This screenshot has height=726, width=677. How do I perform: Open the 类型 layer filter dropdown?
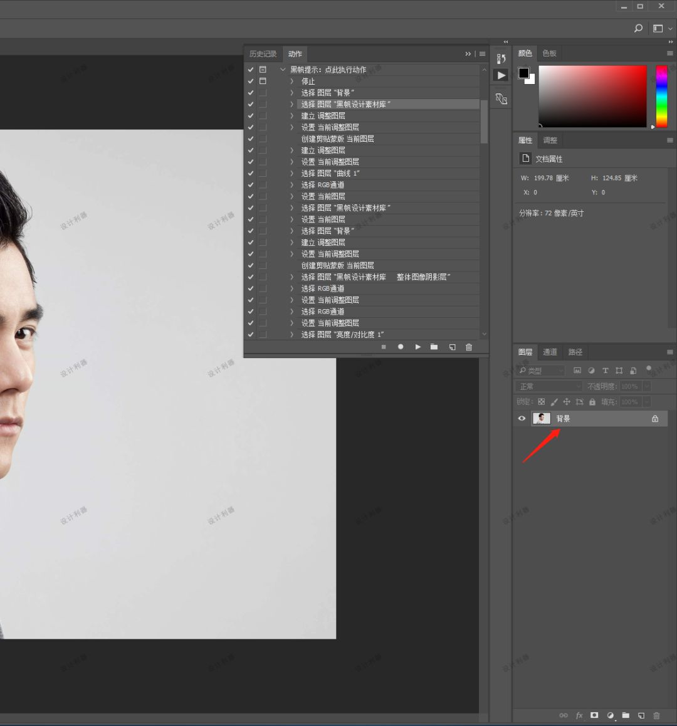541,371
